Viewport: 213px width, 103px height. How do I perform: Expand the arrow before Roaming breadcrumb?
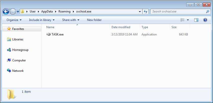pos(56,12)
